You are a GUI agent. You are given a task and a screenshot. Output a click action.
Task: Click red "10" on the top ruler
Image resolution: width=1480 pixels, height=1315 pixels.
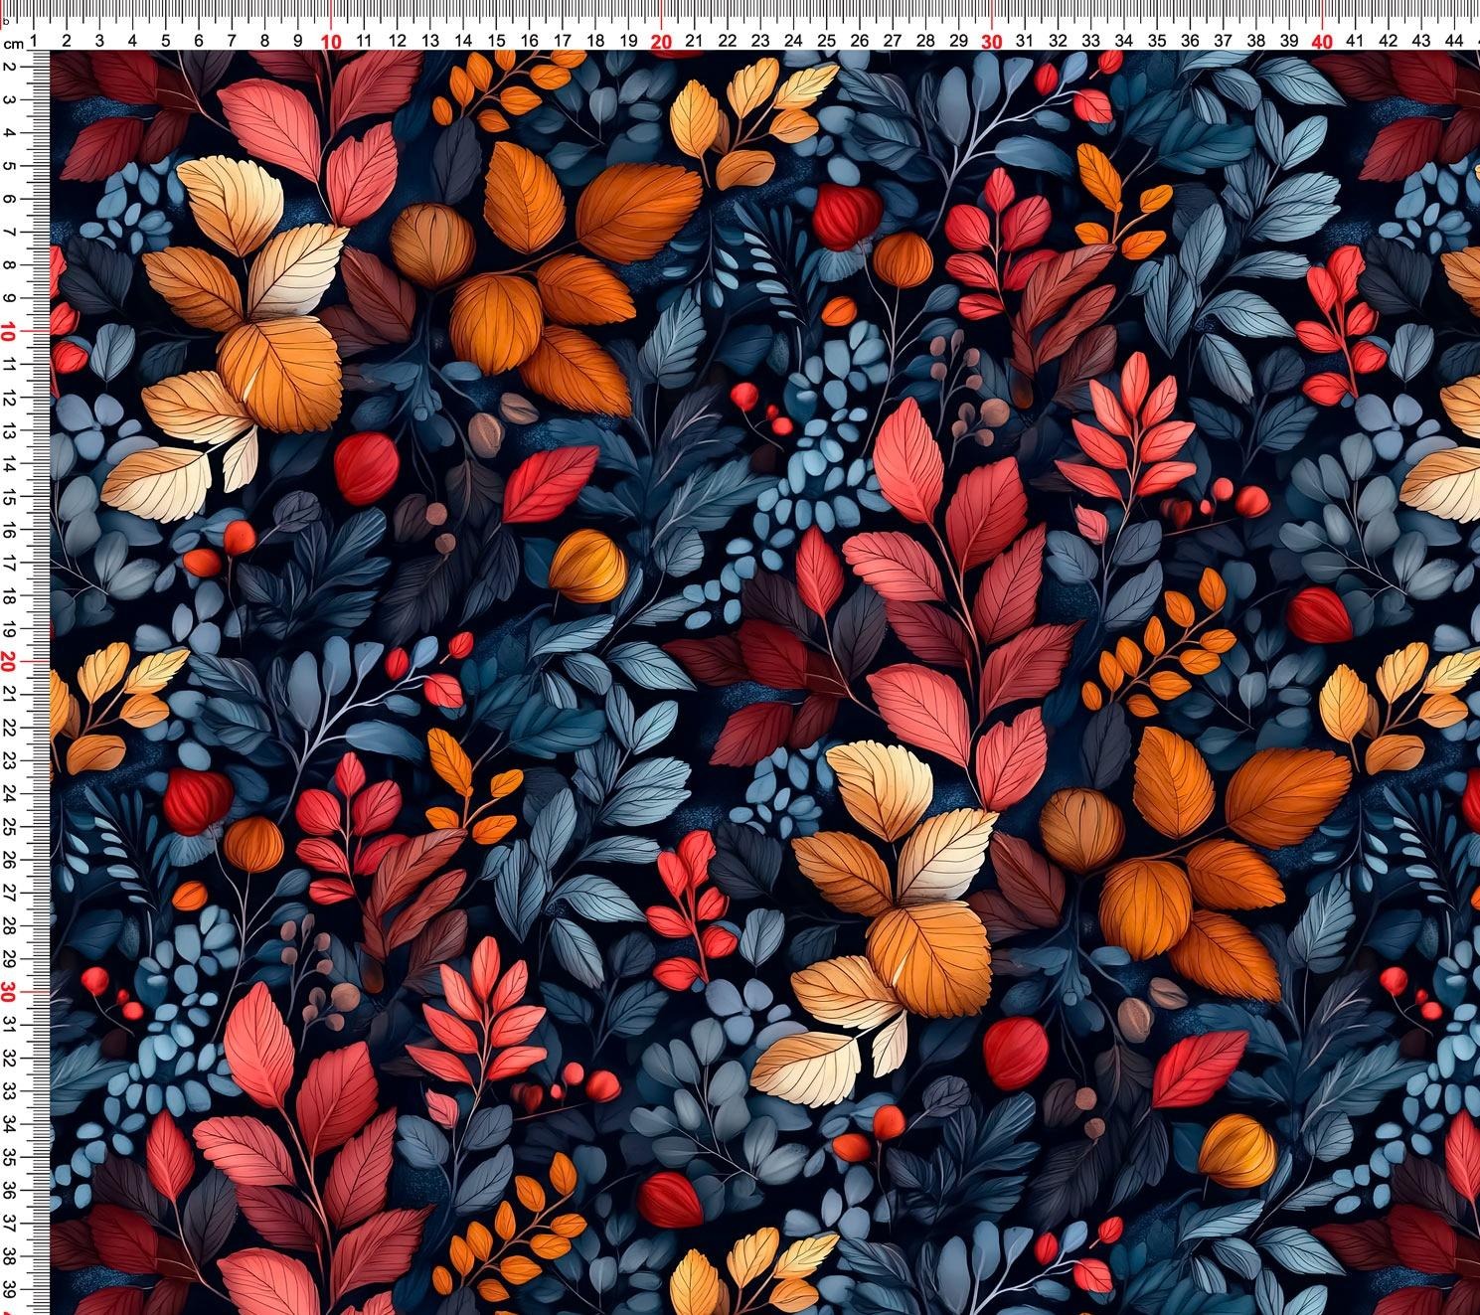pos(332,41)
